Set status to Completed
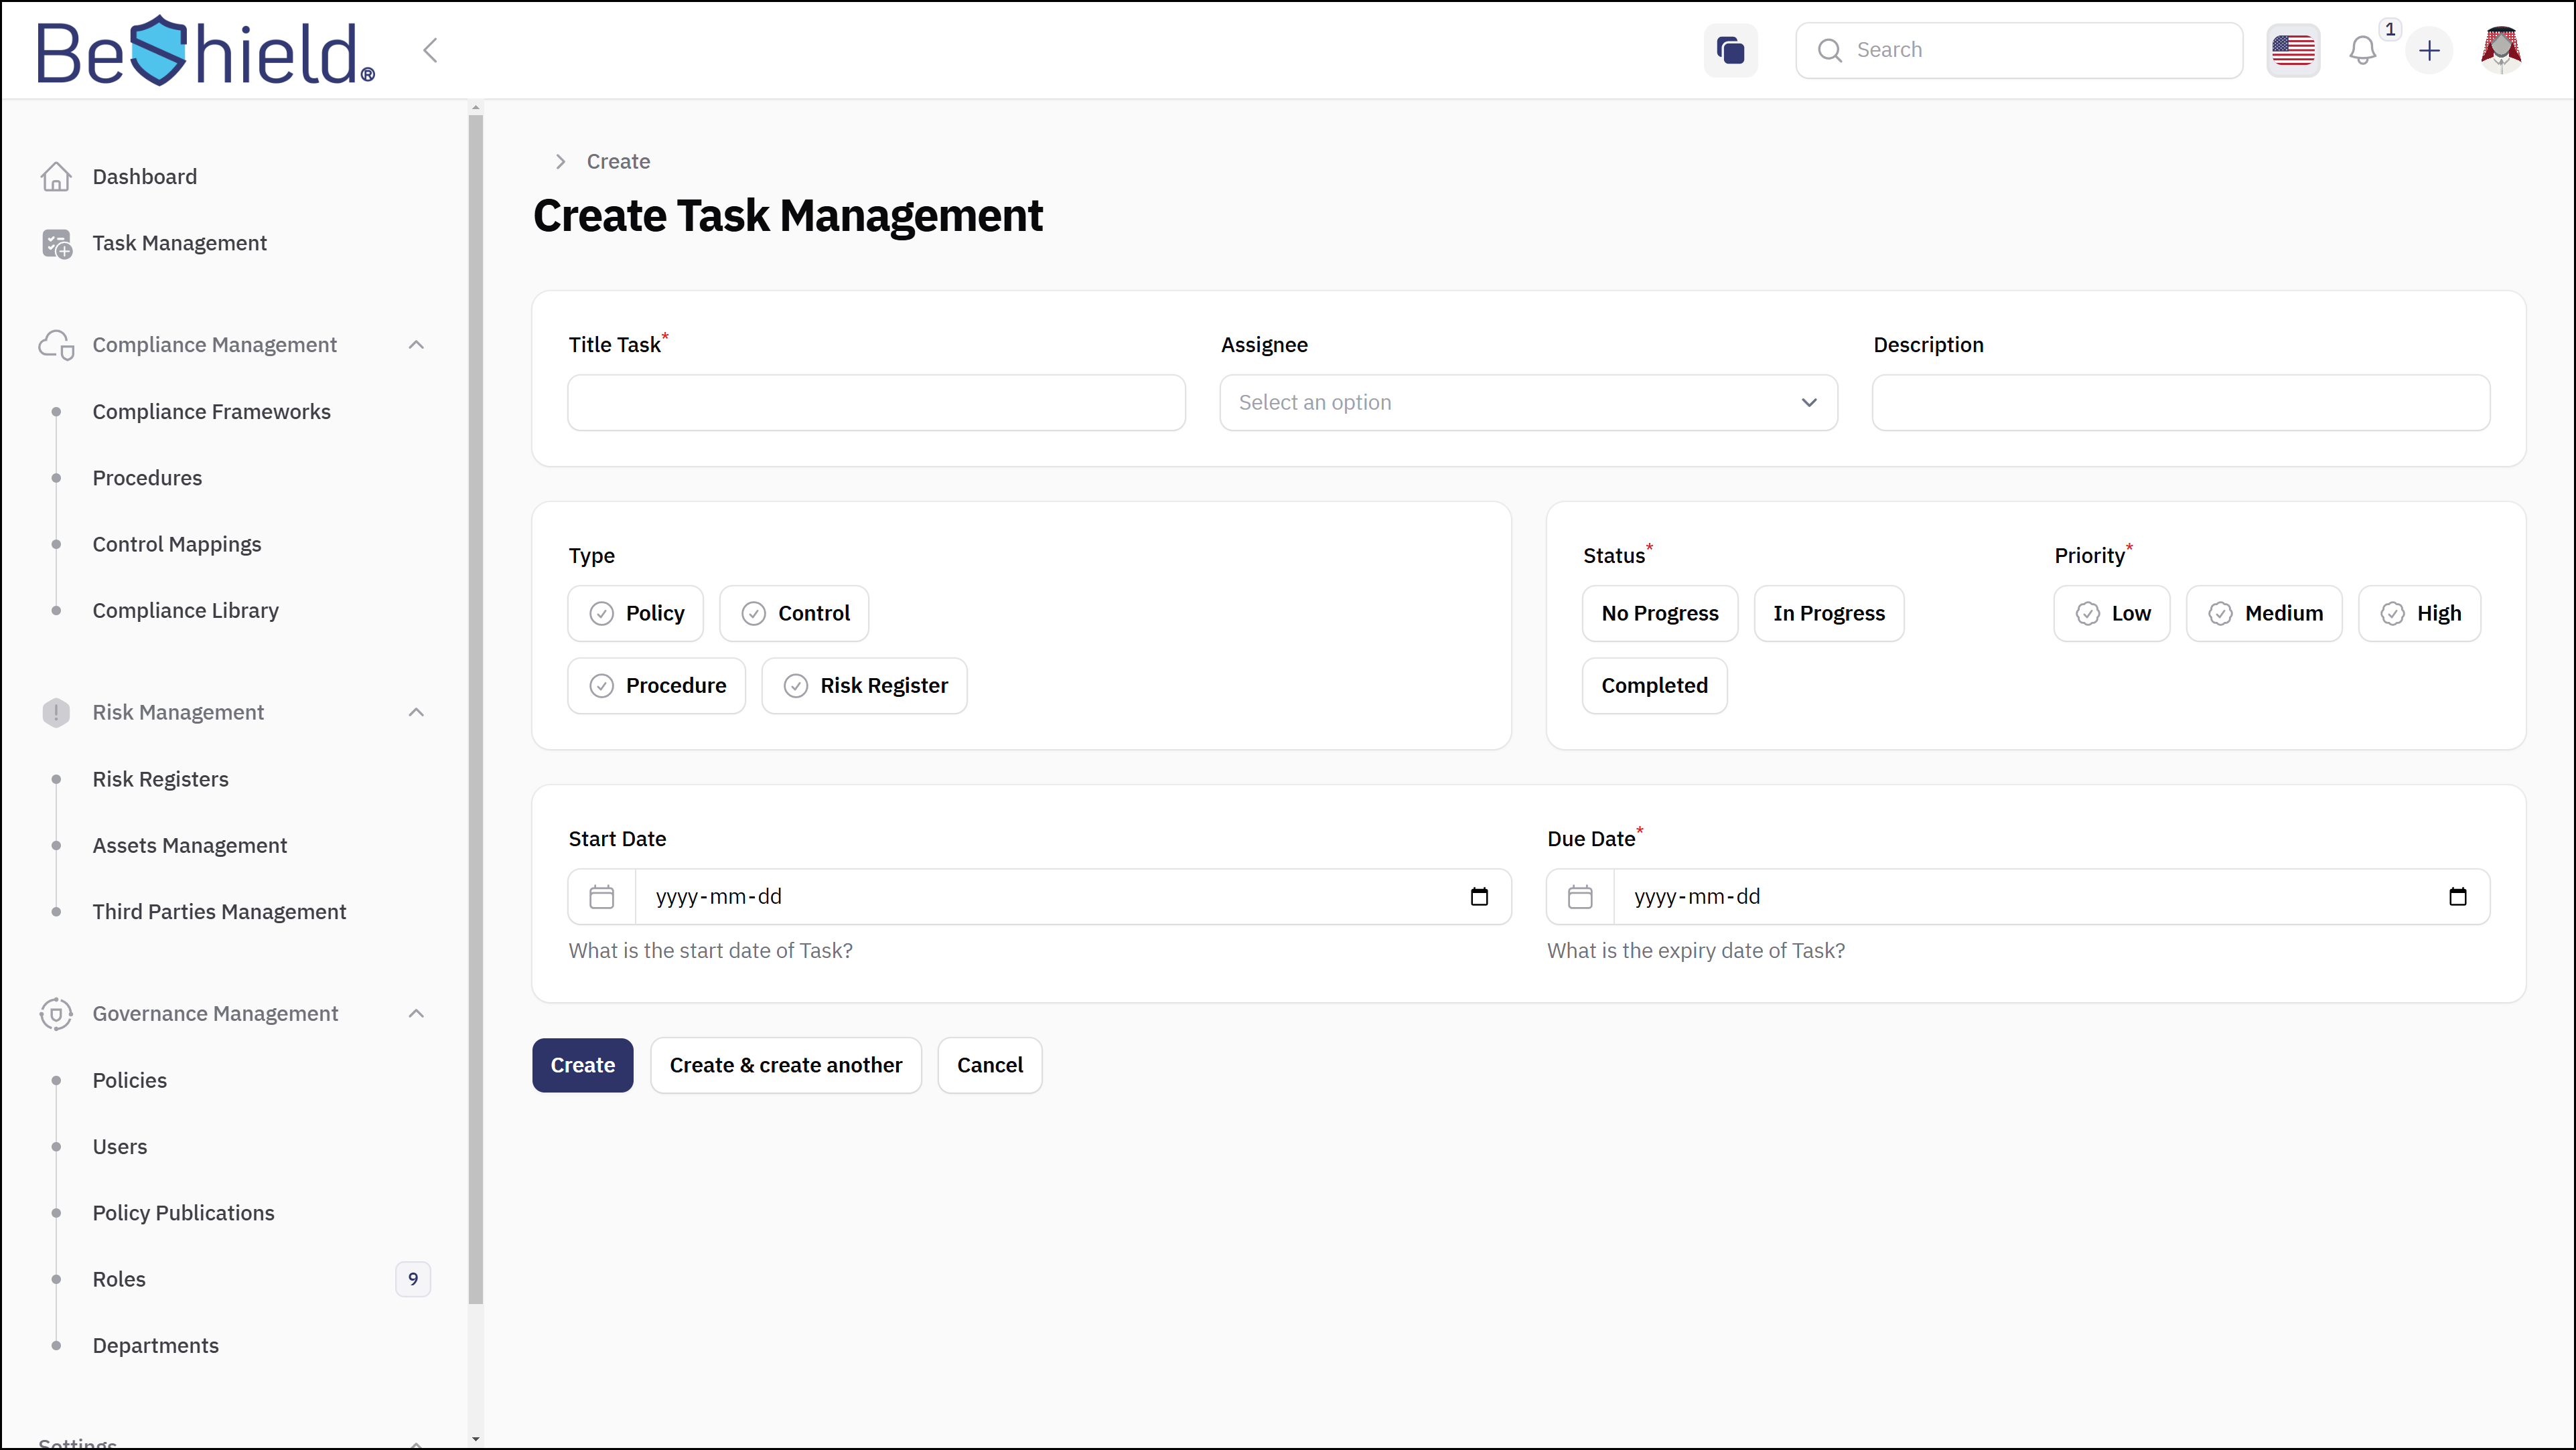The image size is (2576, 1450). [1654, 686]
